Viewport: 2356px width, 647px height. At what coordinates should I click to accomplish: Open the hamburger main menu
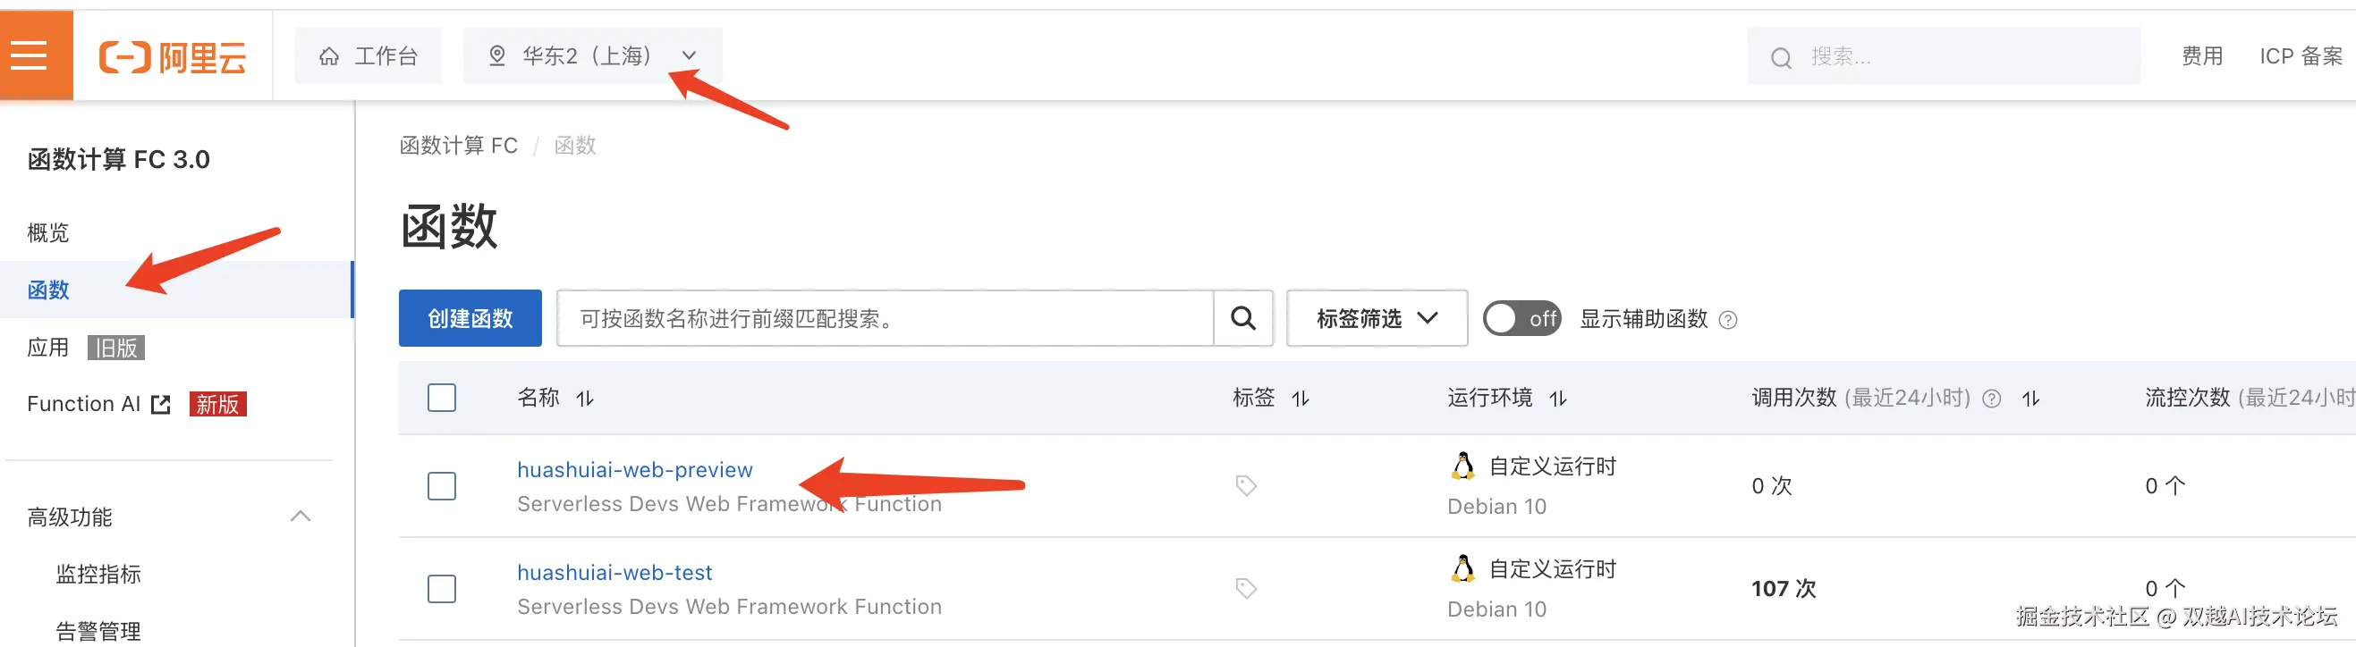point(29,55)
